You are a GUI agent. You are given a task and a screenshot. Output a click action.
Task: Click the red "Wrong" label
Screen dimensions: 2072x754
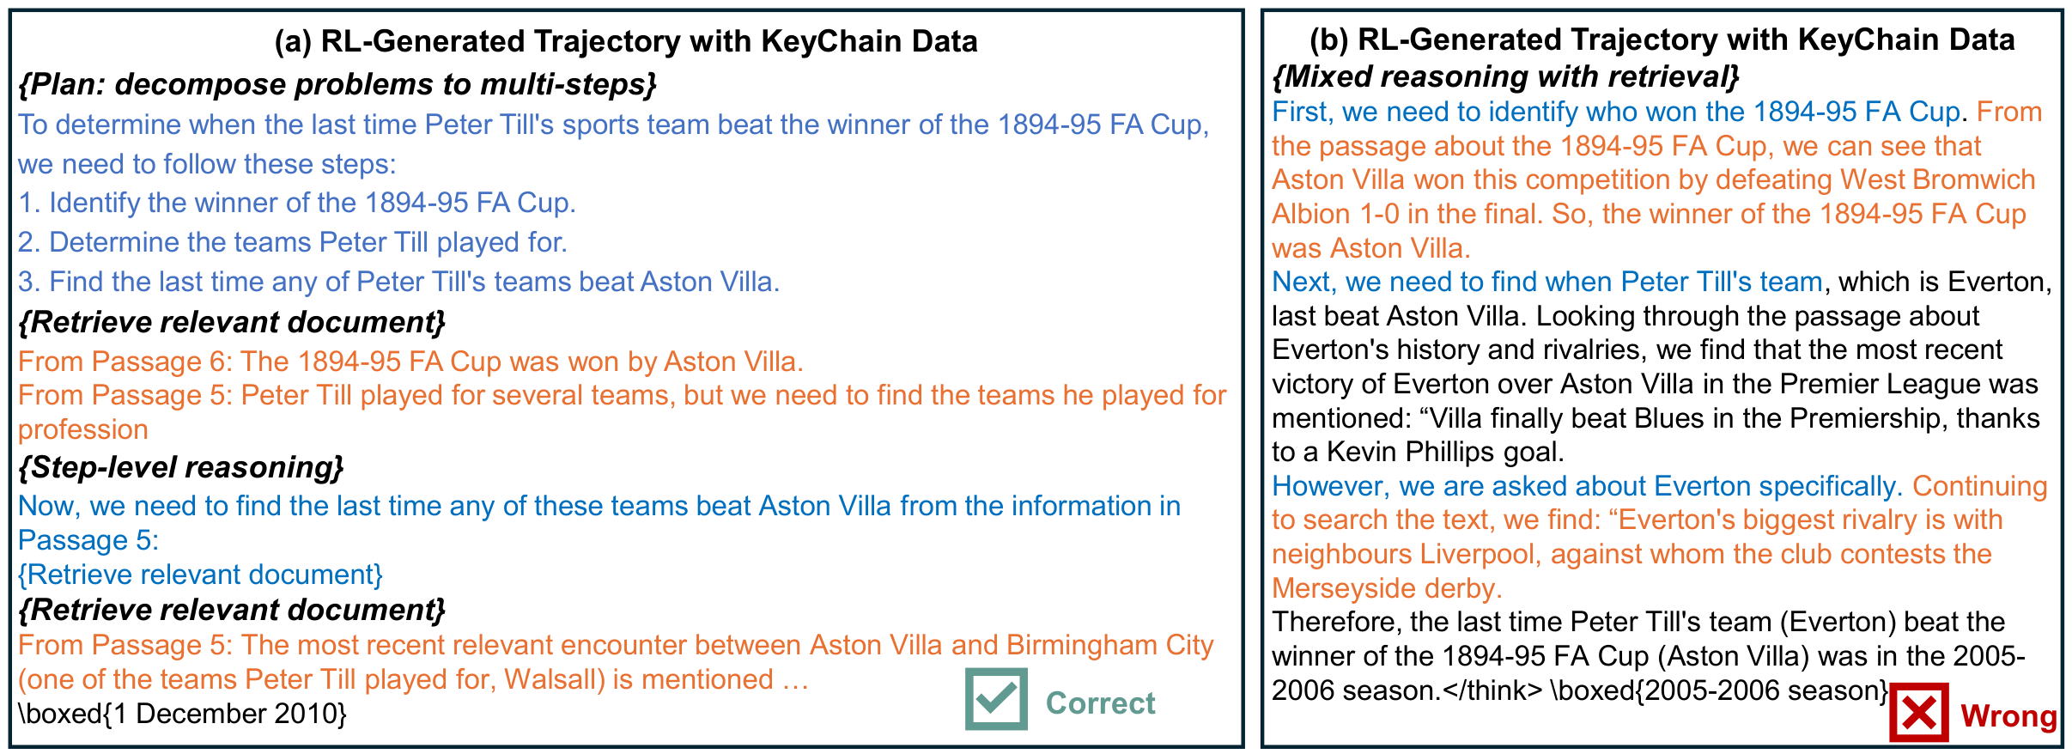(2008, 715)
